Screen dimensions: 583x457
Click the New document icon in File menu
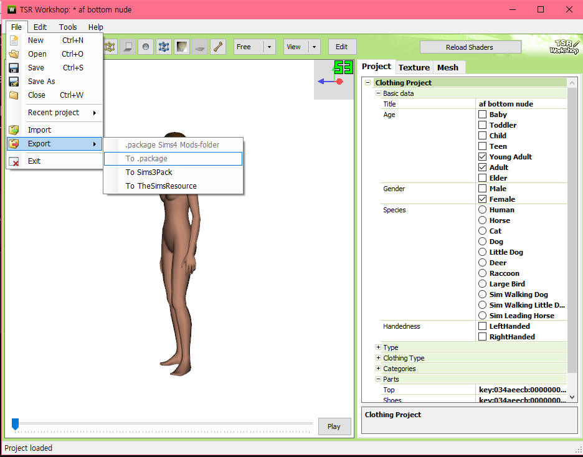pyautogui.click(x=14, y=40)
